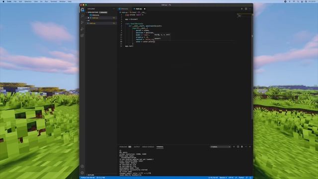Open the Code menu in menu bar
The width and height of the screenshot is (318, 179).
(x=9, y=1)
